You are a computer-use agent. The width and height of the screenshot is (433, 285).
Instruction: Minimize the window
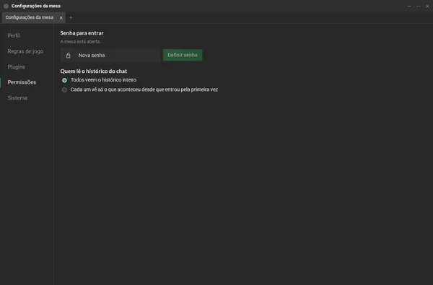click(x=409, y=6)
